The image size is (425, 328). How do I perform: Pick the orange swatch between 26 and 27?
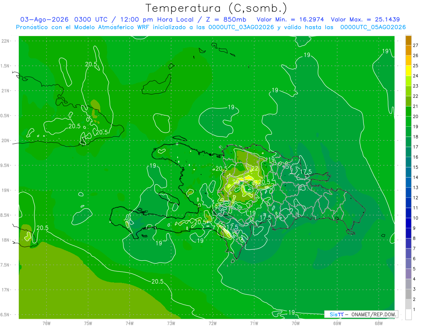(x=408, y=50)
